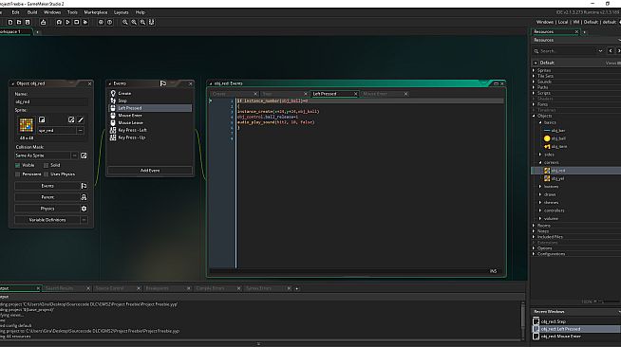Open the Resources search filter dropdown
Screen dimensions: 621x347
tap(600, 51)
